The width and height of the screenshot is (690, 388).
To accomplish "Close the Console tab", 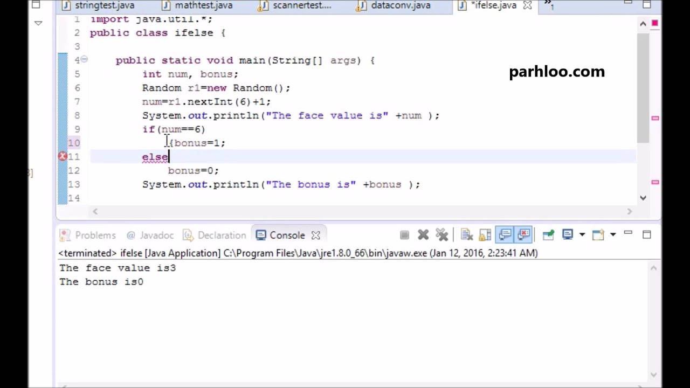I will click(316, 235).
